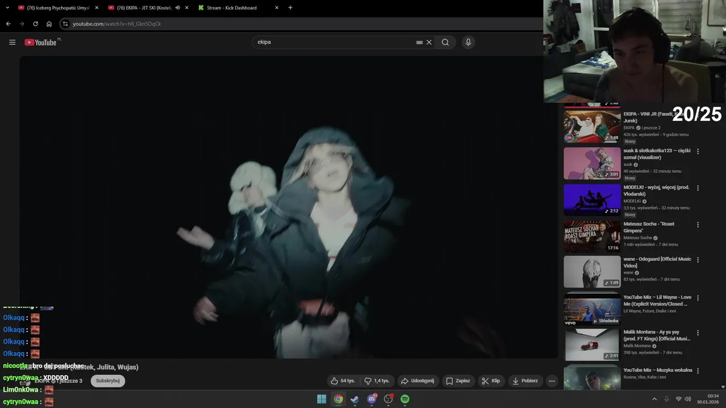Open the "wane - Odegaard" title link

pyautogui.click(x=657, y=262)
